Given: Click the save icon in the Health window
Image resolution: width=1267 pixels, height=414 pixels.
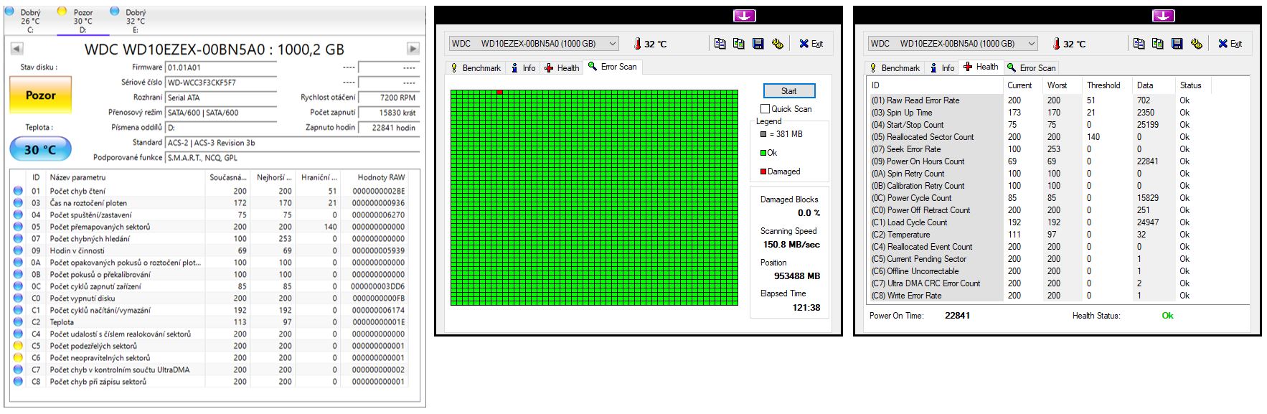Looking at the screenshot, I should click(x=1177, y=44).
